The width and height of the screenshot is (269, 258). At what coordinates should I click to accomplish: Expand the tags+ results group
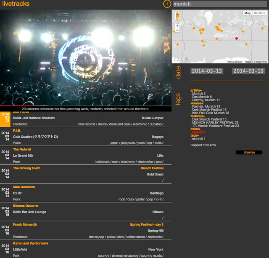click(195, 135)
